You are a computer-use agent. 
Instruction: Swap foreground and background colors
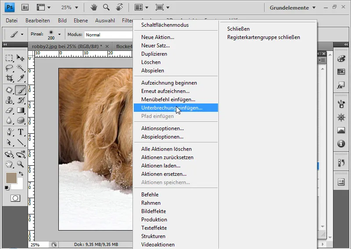pos(21,174)
